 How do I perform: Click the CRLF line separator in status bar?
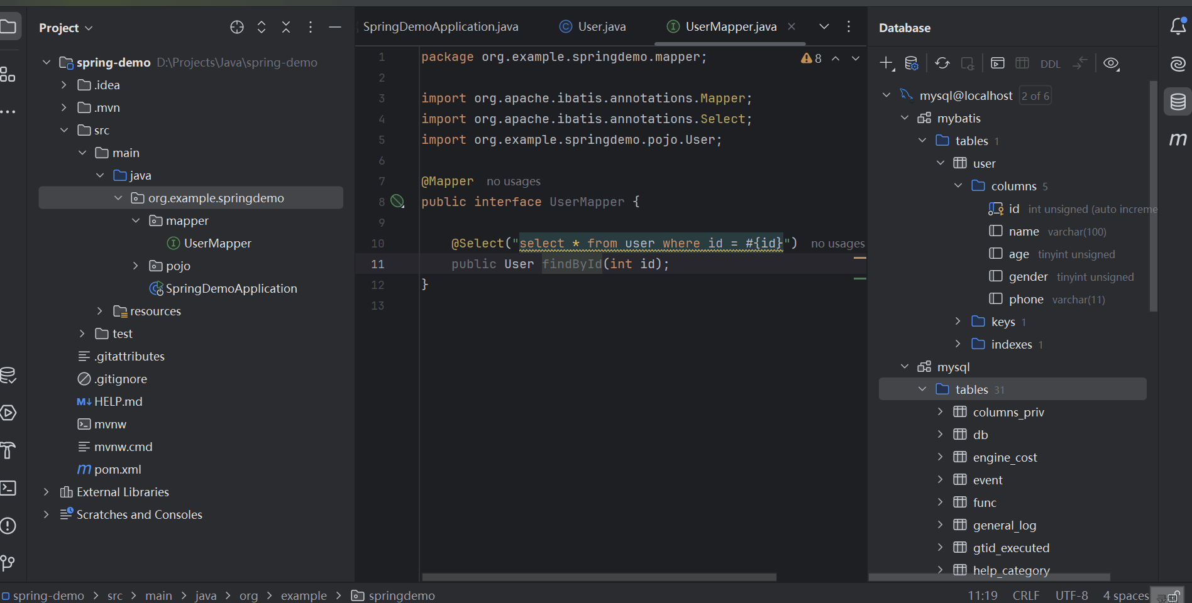[1026, 595]
